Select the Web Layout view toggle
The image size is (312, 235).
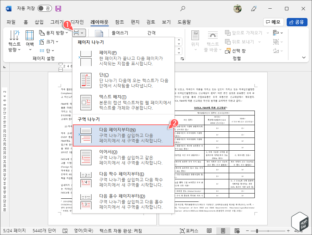coord(237,231)
